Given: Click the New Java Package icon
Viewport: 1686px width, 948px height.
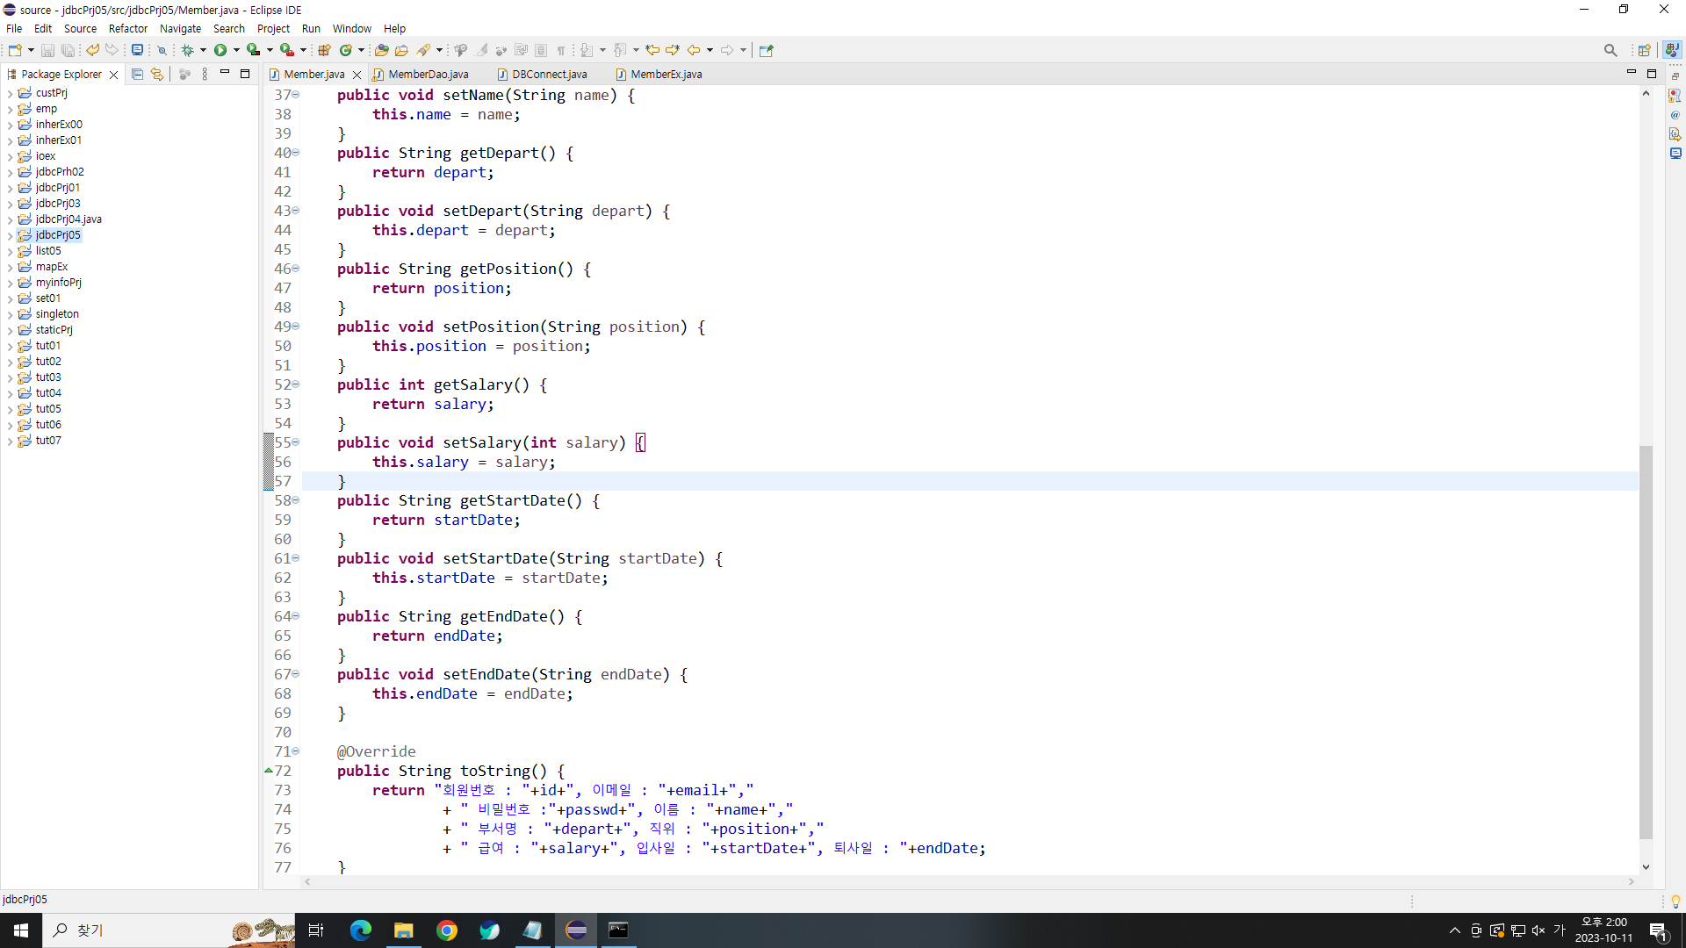Looking at the screenshot, I should click(x=324, y=50).
